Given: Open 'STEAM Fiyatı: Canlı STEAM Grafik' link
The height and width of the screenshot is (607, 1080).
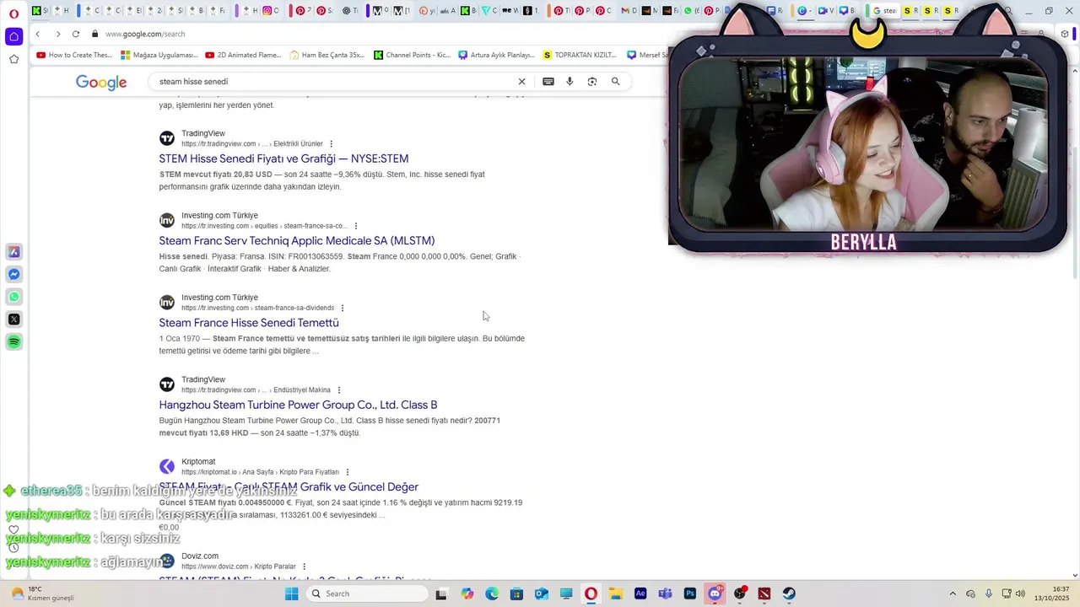Looking at the screenshot, I should pyautogui.click(x=289, y=487).
